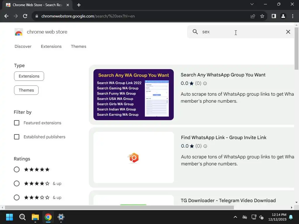This screenshot has width=299, height=224.
Task: Open a new browser tab
Action: (79, 5)
